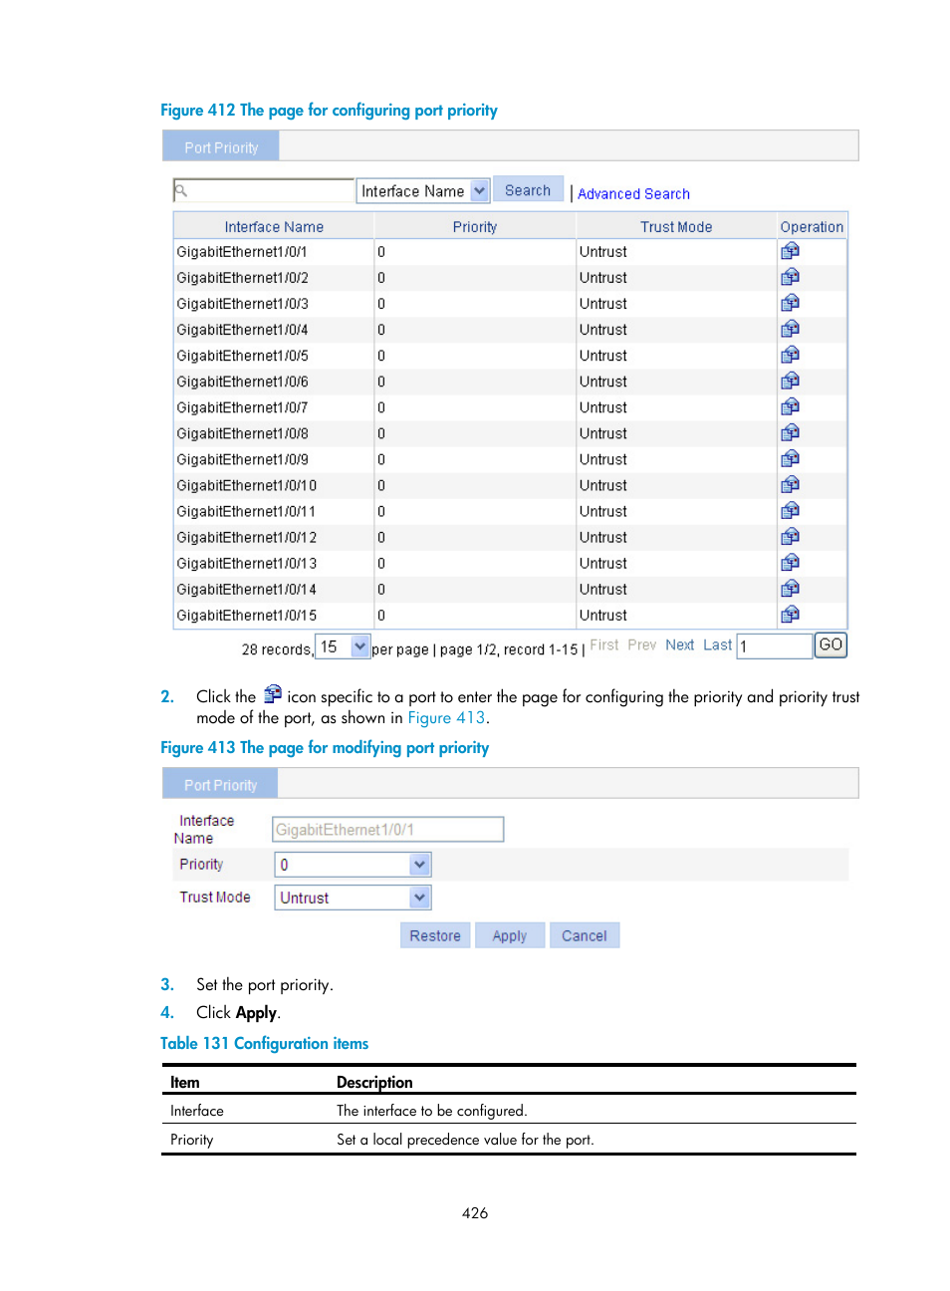This screenshot has width=950, height=1291.
Task: Click the First page link
Action: tap(604, 645)
